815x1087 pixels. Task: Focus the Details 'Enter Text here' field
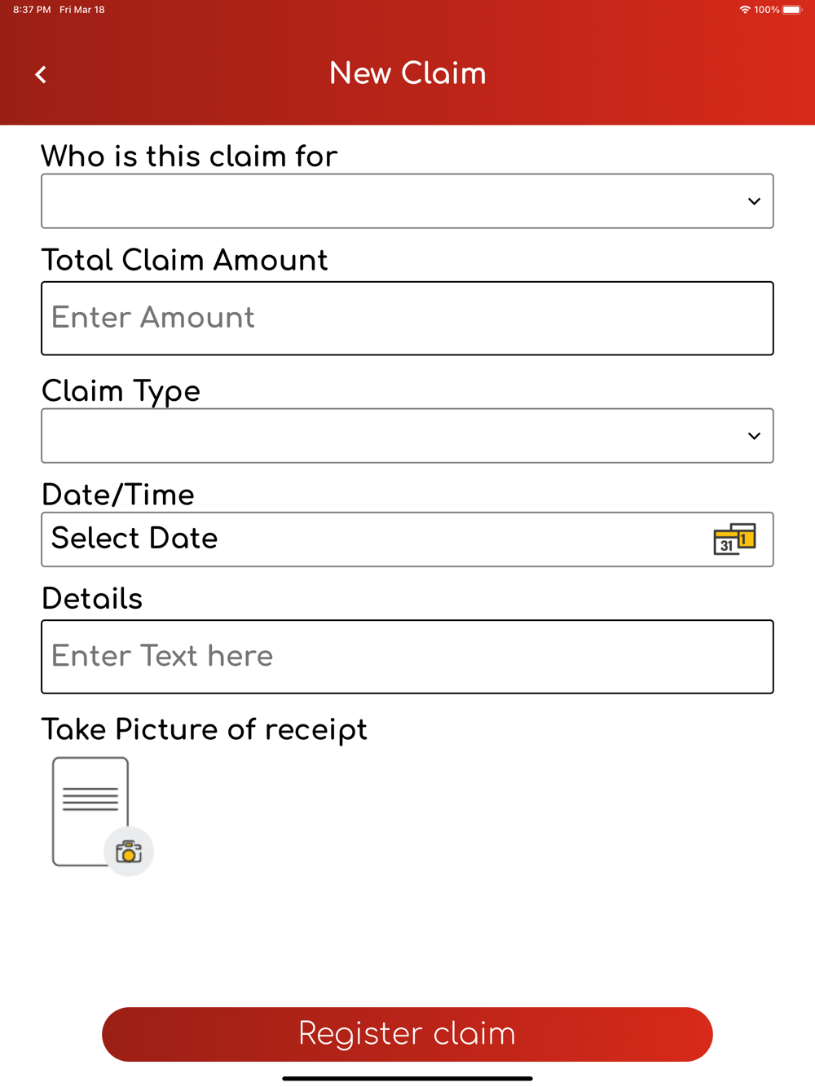(x=407, y=657)
